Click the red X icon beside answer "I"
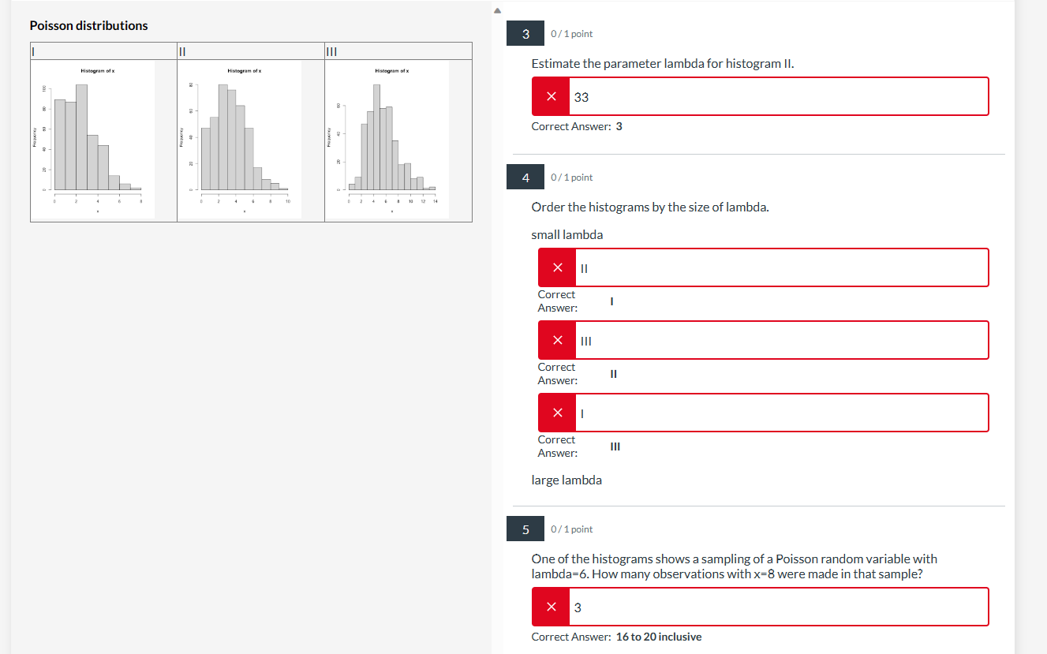The image size is (1047, 654). [x=556, y=412]
